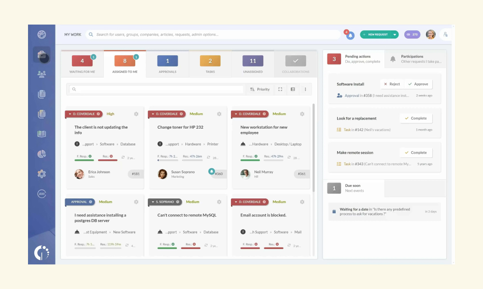Click Erica Johnson's avatar

tap(79, 174)
